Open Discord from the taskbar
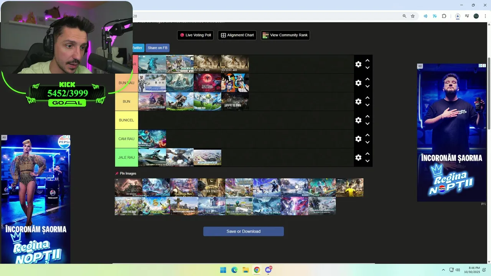The height and width of the screenshot is (276, 491). coord(268,270)
